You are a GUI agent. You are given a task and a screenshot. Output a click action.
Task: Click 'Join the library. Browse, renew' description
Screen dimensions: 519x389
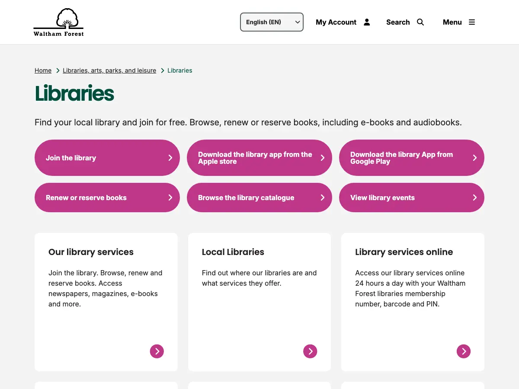106,288
